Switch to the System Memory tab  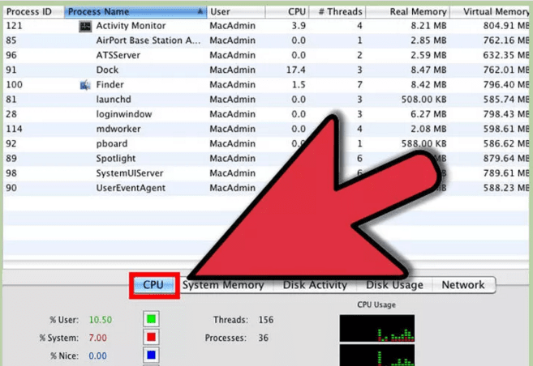(223, 285)
